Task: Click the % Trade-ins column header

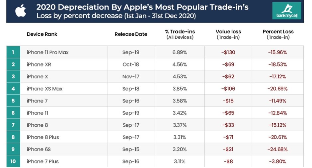Action: 180,34
